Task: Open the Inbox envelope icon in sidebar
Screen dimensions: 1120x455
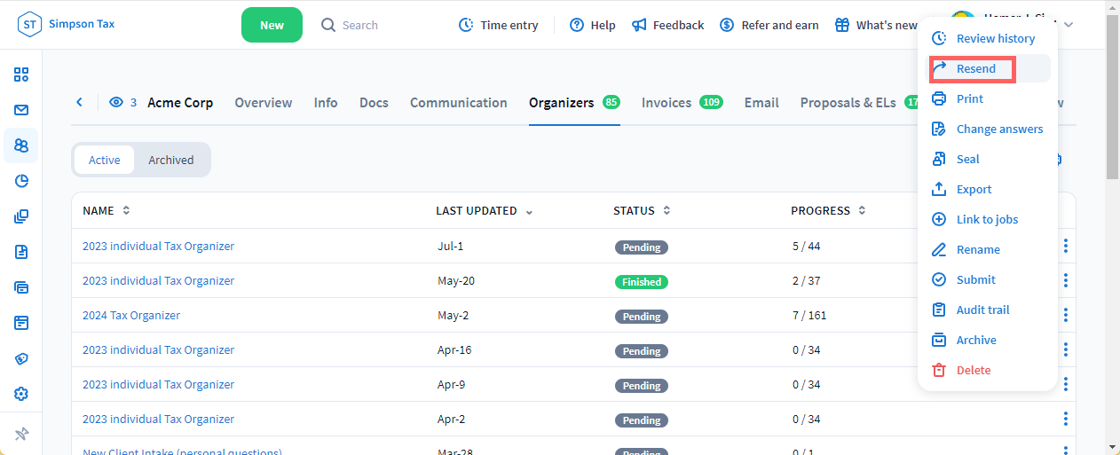Action: pos(21,110)
